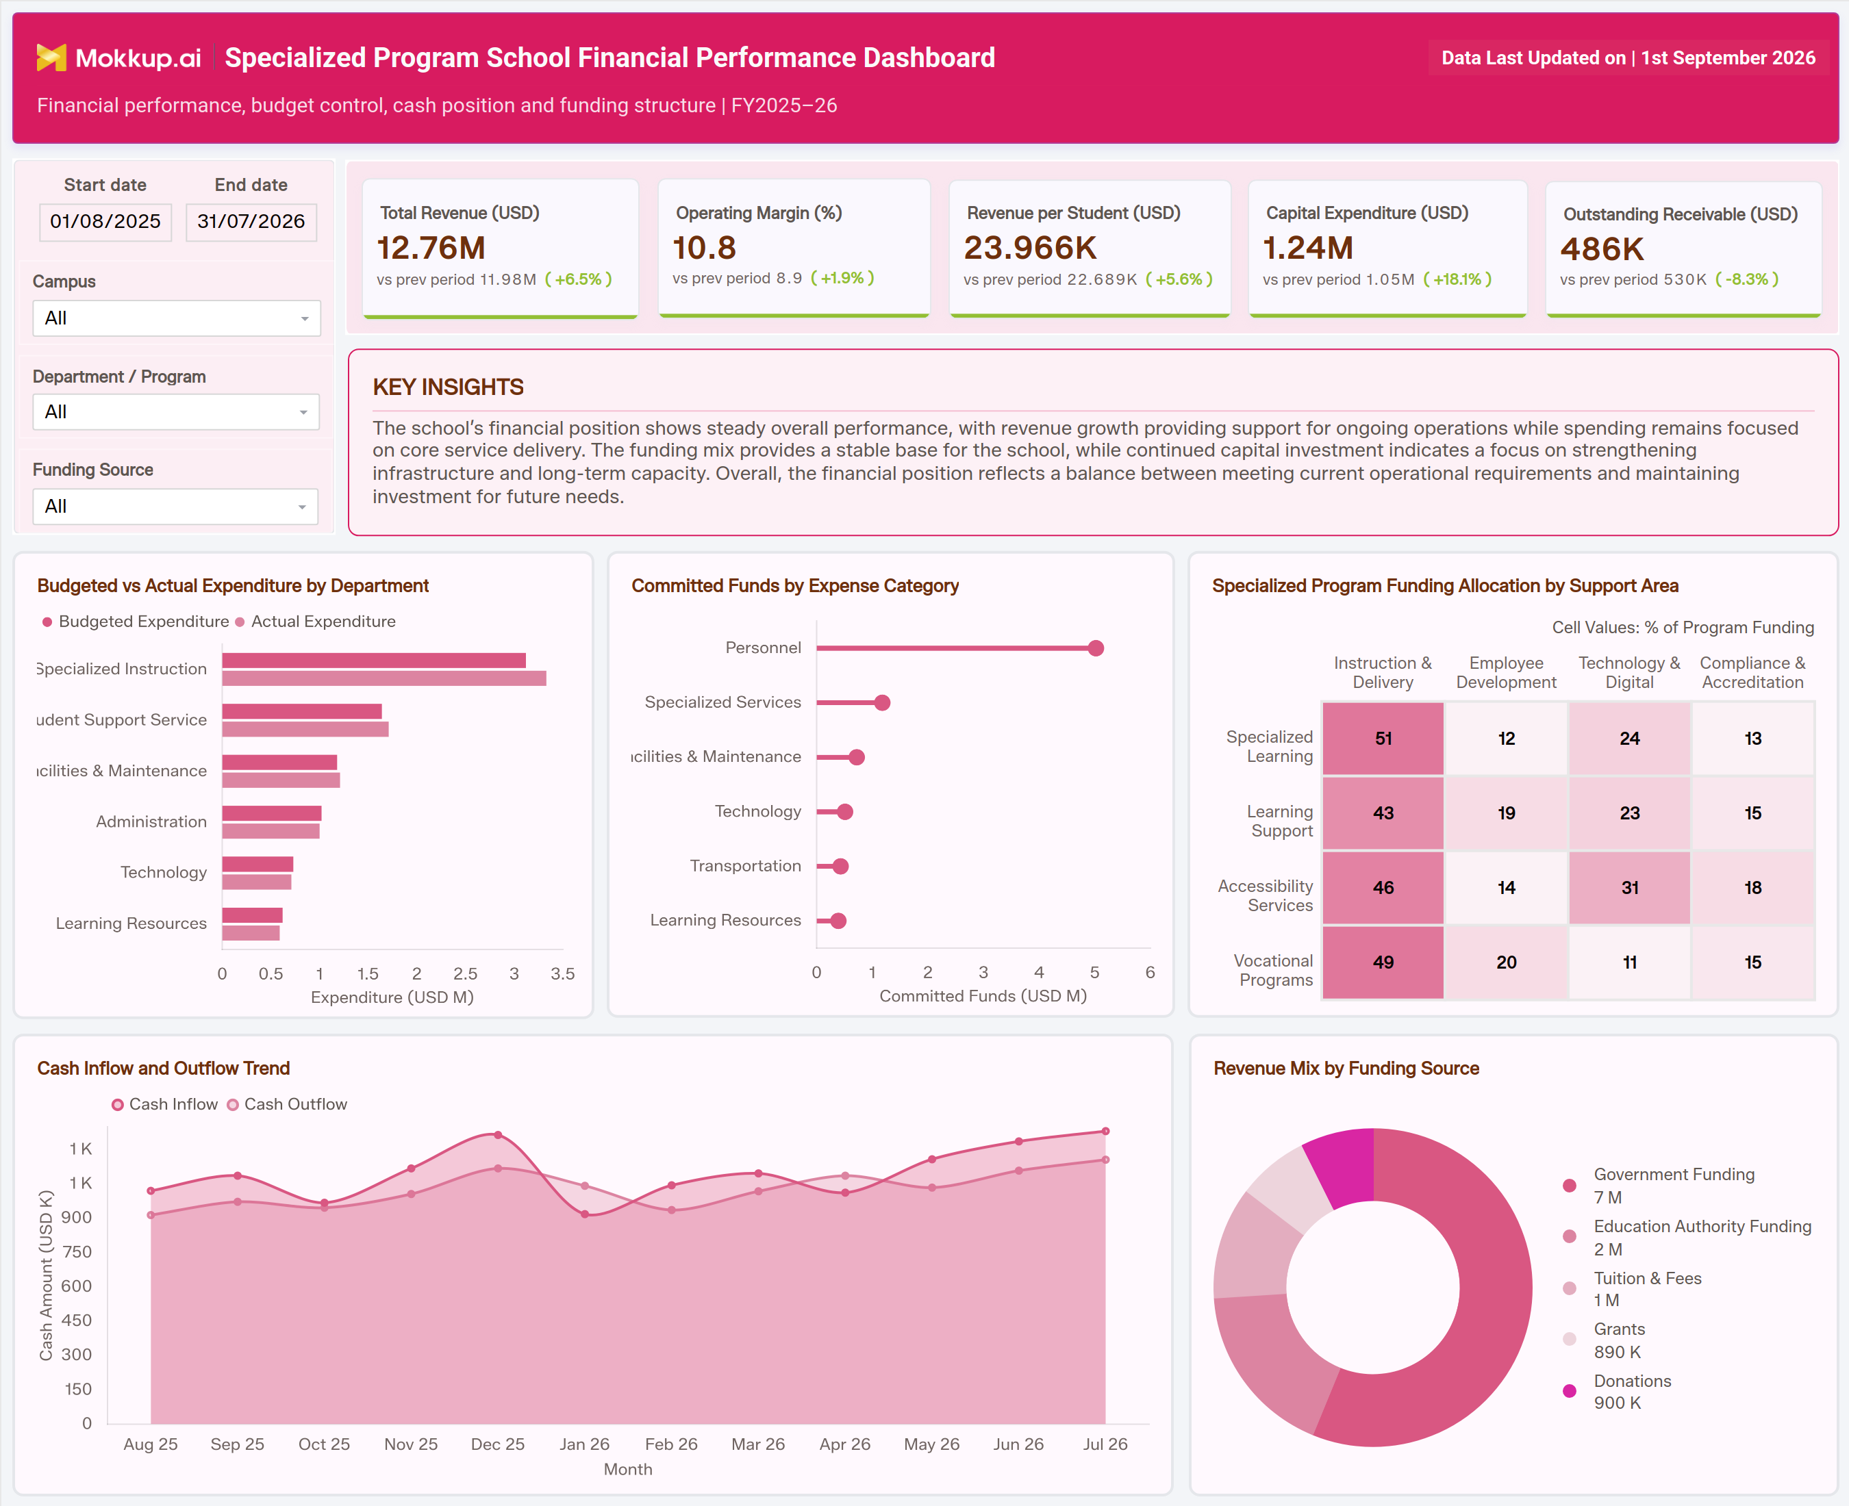Toggle Cash Outflow legend marker
The height and width of the screenshot is (1506, 1849).
coord(233,1104)
